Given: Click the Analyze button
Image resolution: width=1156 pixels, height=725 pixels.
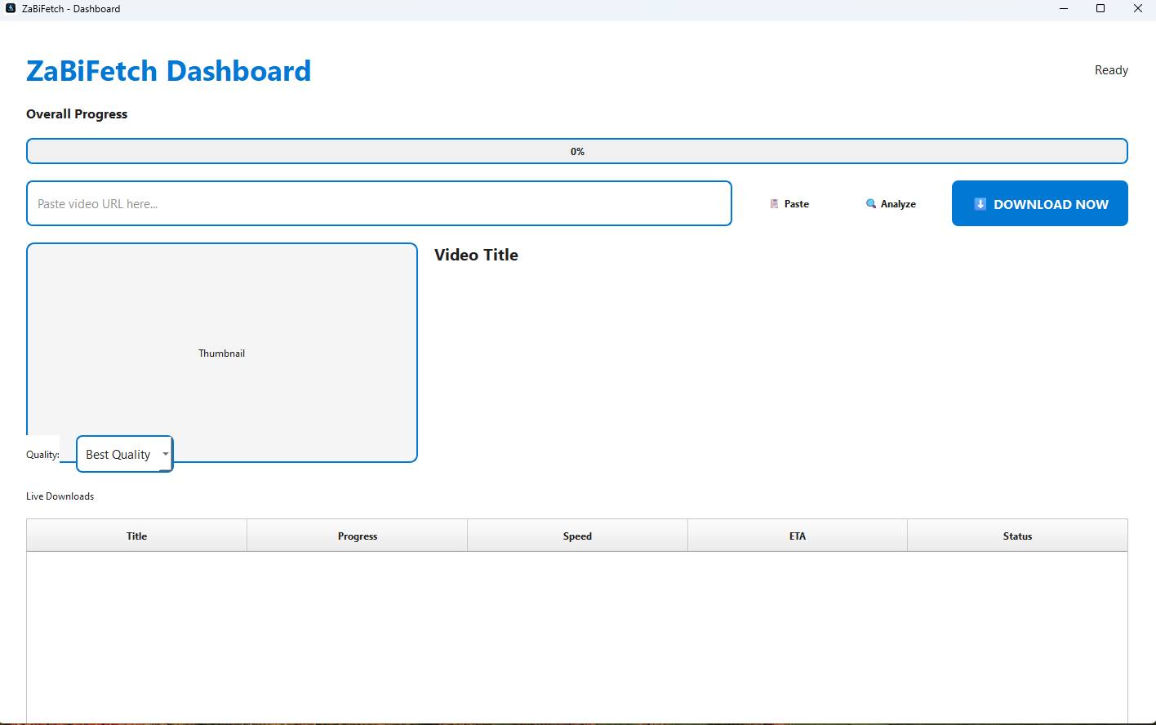Looking at the screenshot, I should point(891,204).
